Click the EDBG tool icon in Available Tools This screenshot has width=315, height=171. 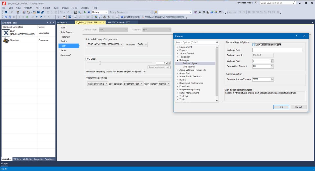click(6, 33)
